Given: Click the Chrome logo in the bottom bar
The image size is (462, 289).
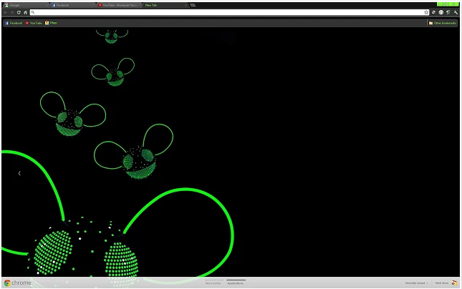Looking at the screenshot, I should pyautogui.click(x=17, y=283).
